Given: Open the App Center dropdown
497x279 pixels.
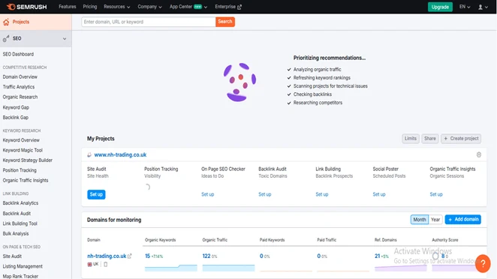Looking at the screenshot, I should (x=188, y=7).
